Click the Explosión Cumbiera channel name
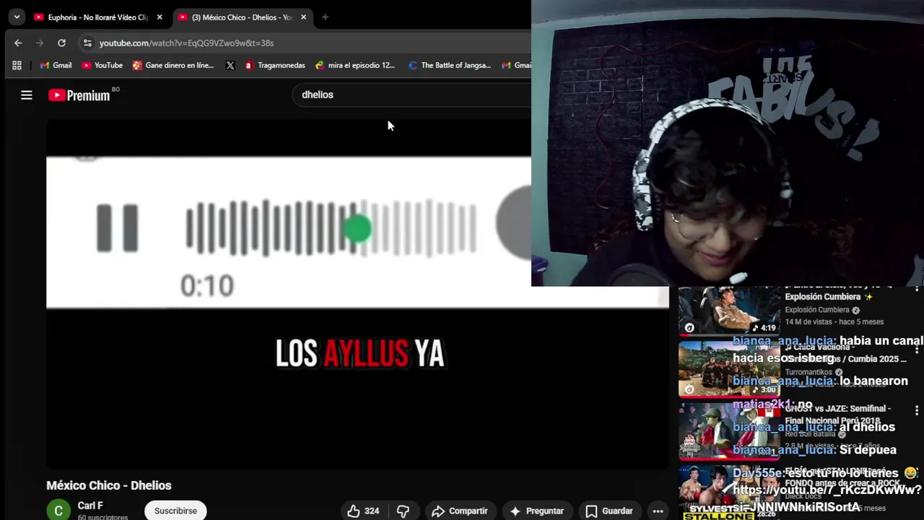924x520 pixels. click(x=816, y=310)
